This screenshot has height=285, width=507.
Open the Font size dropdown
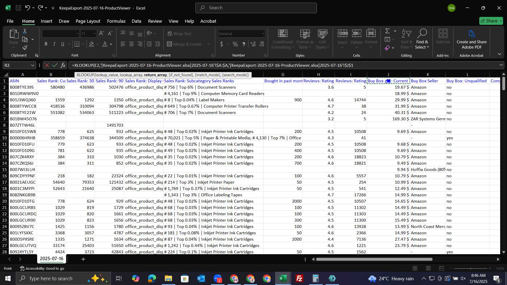(95, 34)
